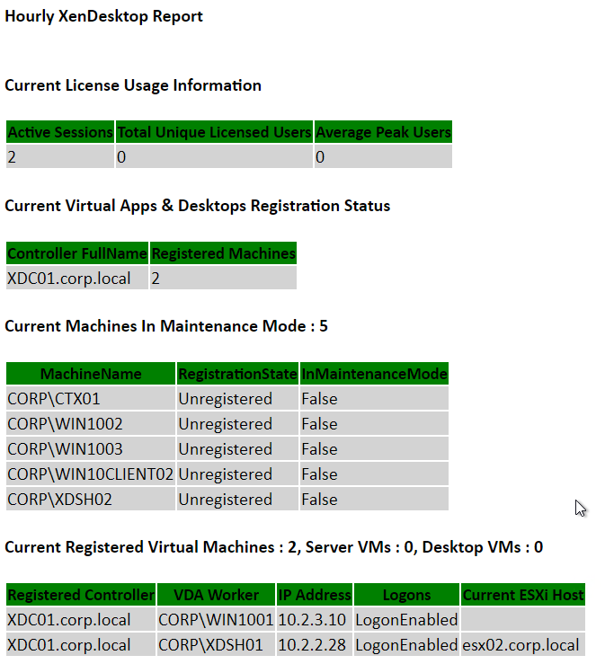Click the esx02.corp.local host cell
This screenshot has width=605, height=664.
pyautogui.click(x=520, y=644)
